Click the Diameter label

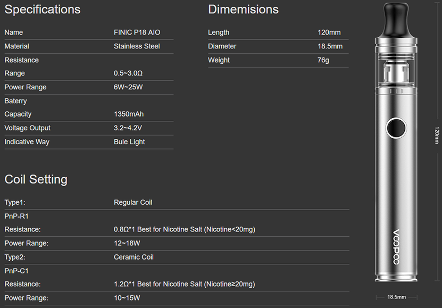(x=222, y=46)
